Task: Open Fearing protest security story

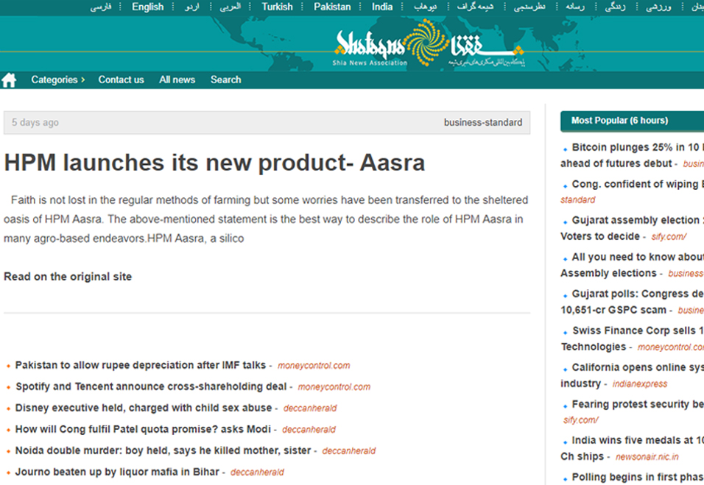Action: [638, 404]
